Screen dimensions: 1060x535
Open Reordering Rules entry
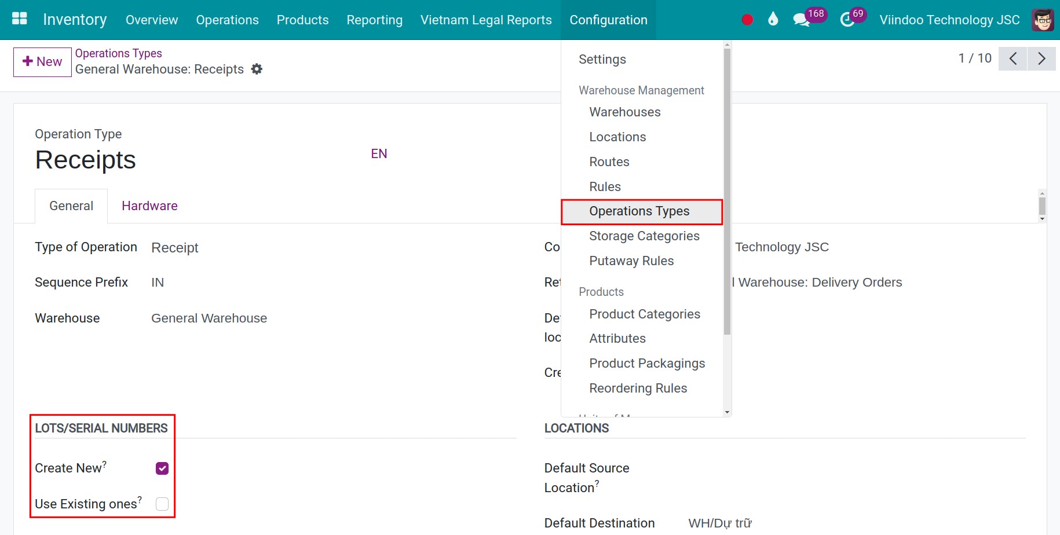pyautogui.click(x=638, y=389)
